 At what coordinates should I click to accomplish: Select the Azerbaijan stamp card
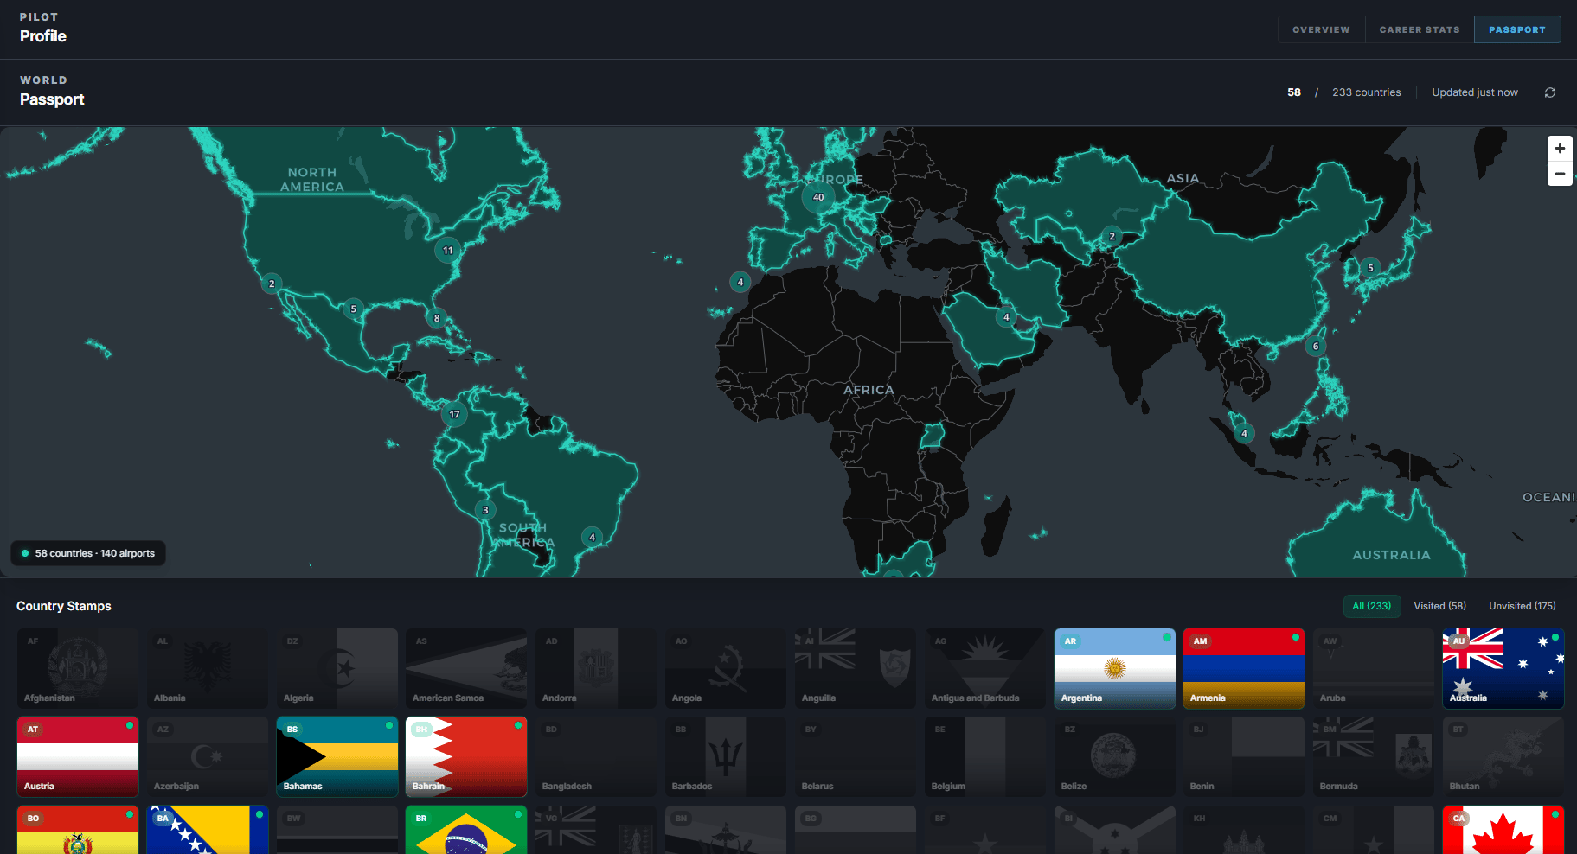point(207,757)
